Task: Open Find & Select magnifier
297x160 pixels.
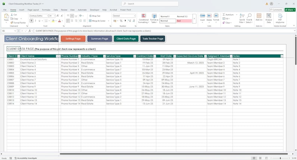Action: pos(249,18)
